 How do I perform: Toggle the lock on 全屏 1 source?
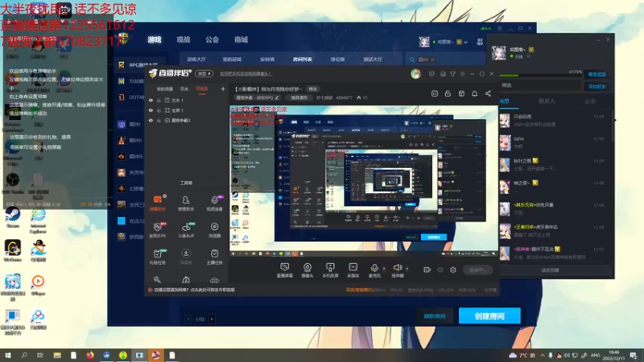[x=159, y=110]
